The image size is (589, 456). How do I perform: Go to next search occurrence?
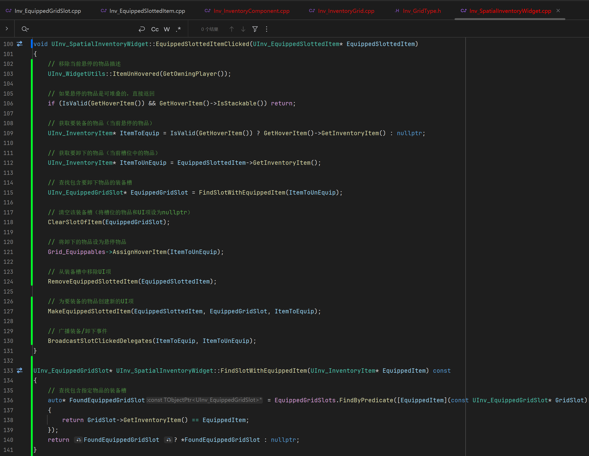(243, 29)
